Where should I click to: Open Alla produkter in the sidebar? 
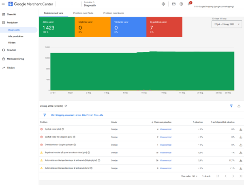tap(16, 36)
